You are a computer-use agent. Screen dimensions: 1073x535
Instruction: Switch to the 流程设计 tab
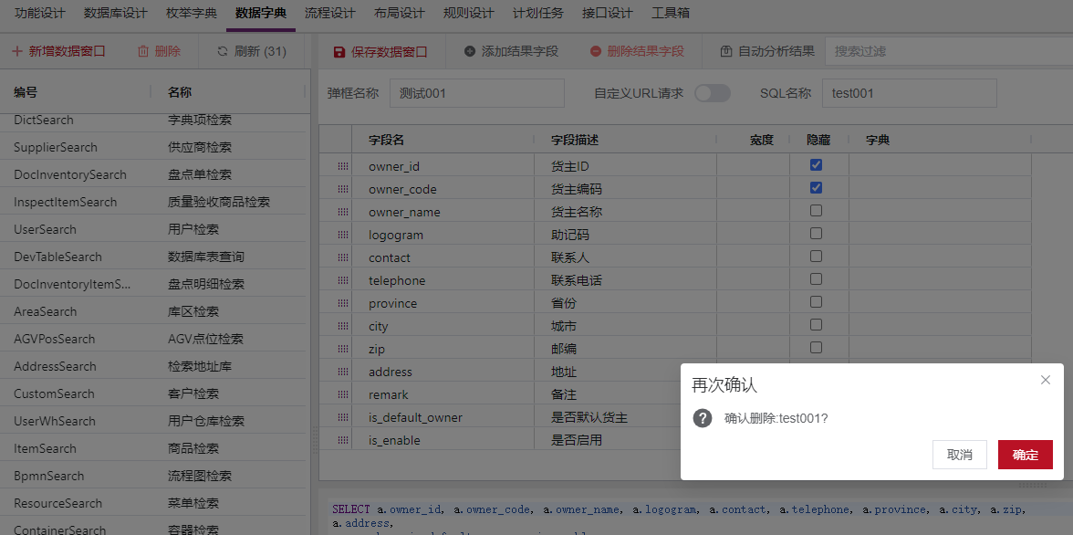[x=329, y=14]
